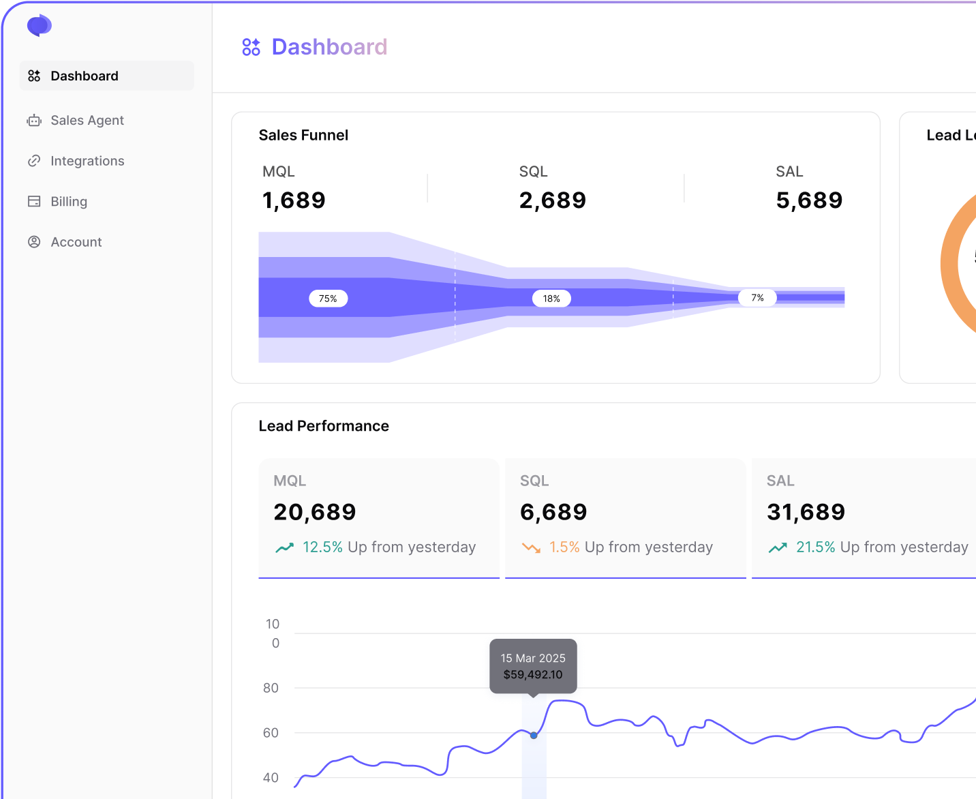Click the Integrations link icon
This screenshot has height=799, width=976.
34,161
